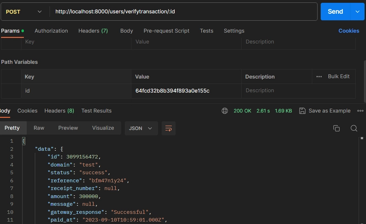Click the id path variable value field
Screen dimensions: 366x224
coord(186,91)
